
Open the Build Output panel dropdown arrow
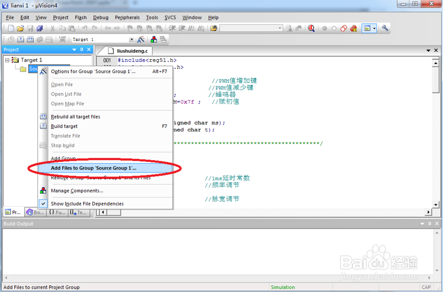pyautogui.click(x=422, y=223)
